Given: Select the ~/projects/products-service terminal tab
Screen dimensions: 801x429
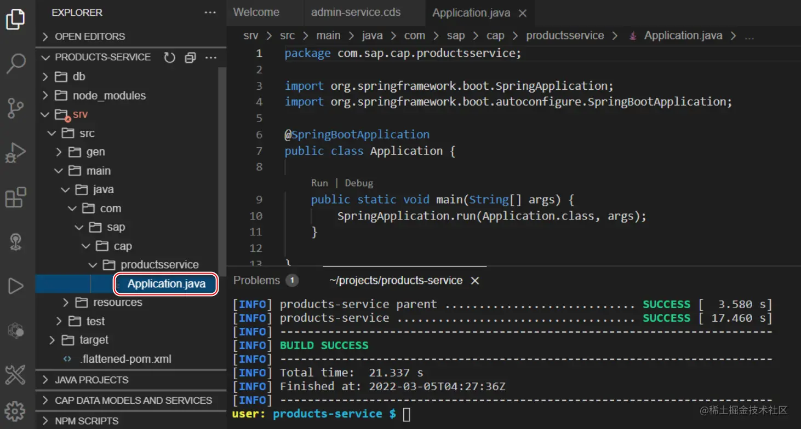Looking at the screenshot, I should point(396,281).
